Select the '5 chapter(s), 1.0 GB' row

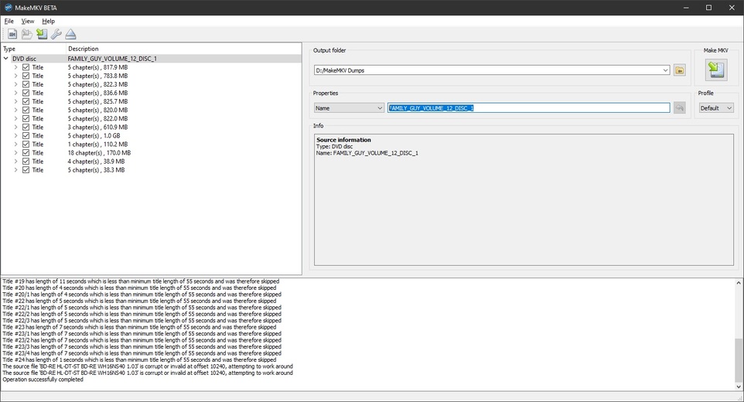pyautogui.click(x=94, y=135)
